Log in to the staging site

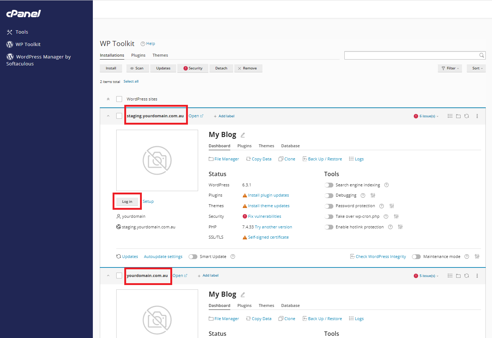pos(127,202)
